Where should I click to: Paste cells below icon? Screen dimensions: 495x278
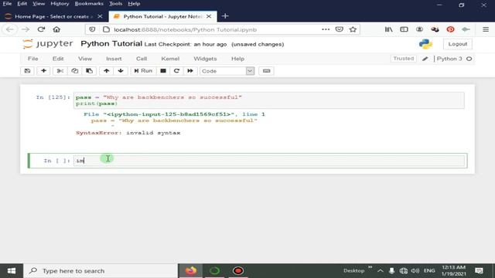pyautogui.click(x=90, y=71)
